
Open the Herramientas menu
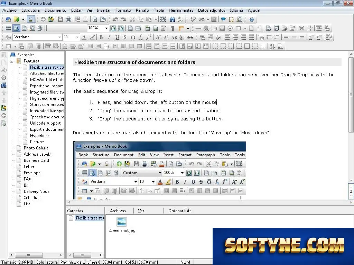[x=181, y=10]
